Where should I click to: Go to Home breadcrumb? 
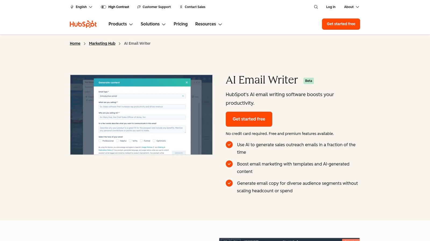coord(75,43)
